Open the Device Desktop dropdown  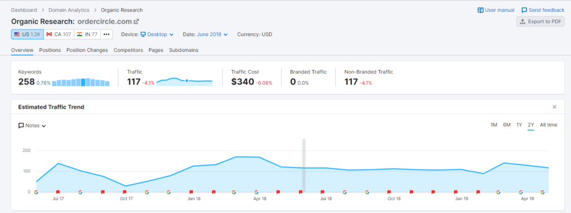click(x=157, y=34)
